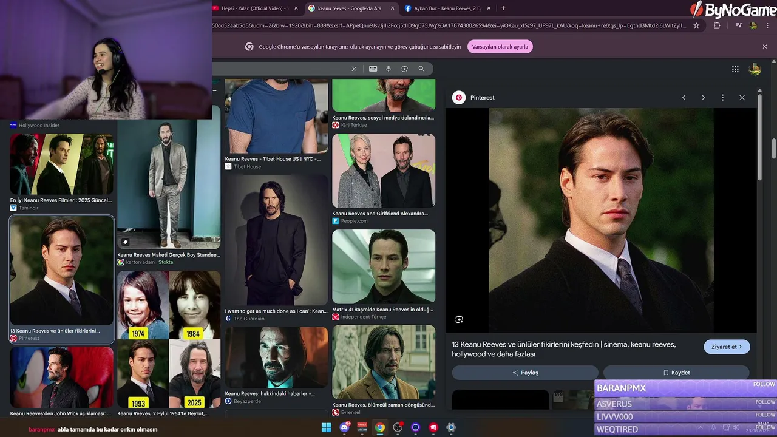
Task: Close the 'Hepsi - Yalan' tab
Action: point(296,8)
